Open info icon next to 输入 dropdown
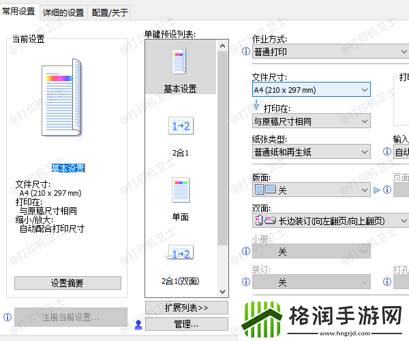The width and height of the screenshot is (409, 341). 387,151
